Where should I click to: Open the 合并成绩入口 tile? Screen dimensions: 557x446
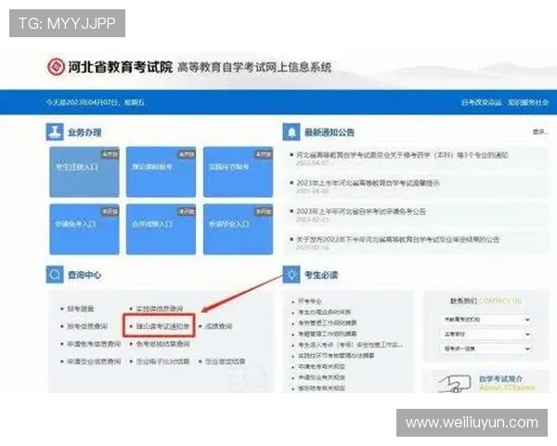[x=161, y=230]
